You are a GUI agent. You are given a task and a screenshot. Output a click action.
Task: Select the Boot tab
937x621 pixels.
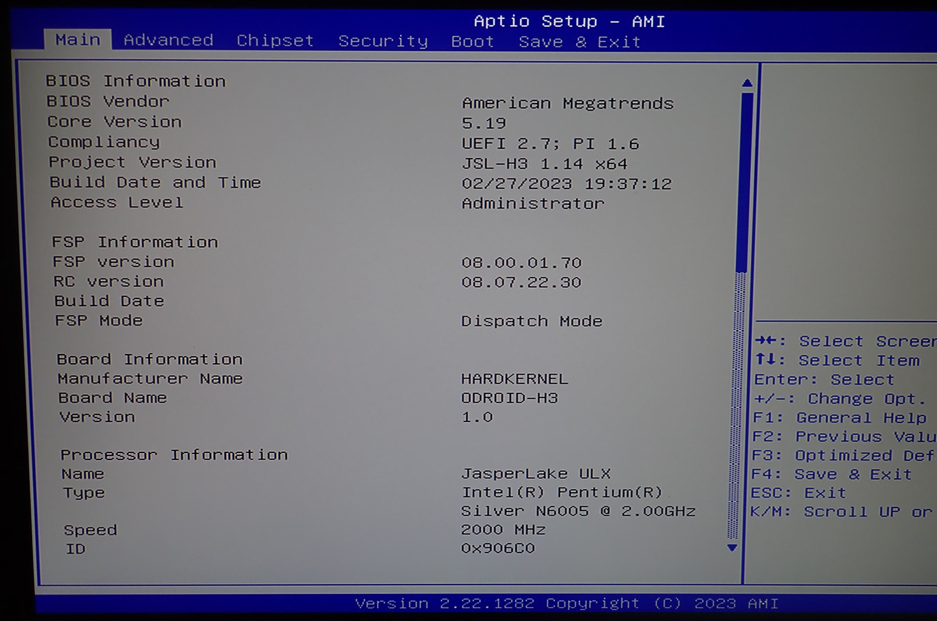(x=473, y=42)
